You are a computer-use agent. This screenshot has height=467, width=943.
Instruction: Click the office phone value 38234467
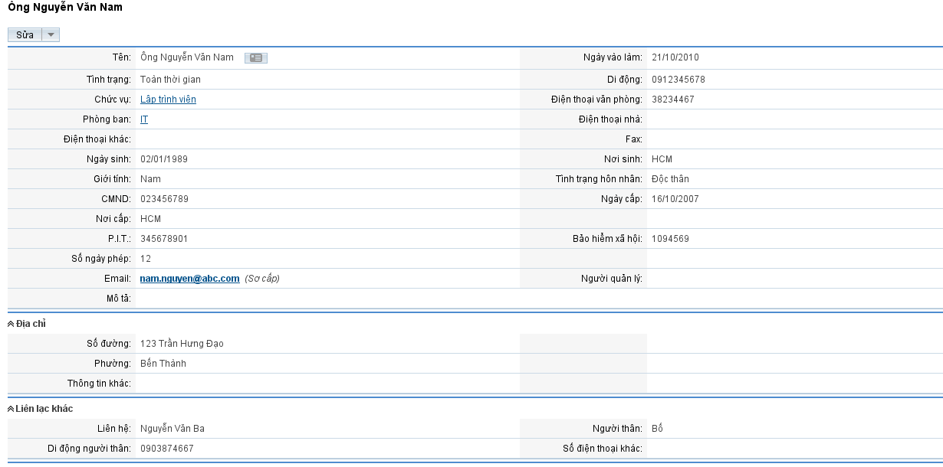click(x=672, y=100)
